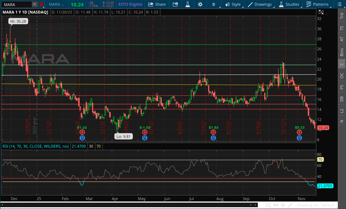Open the N sidebar tab
This screenshot has width=346, height=209.
point(342,121)
